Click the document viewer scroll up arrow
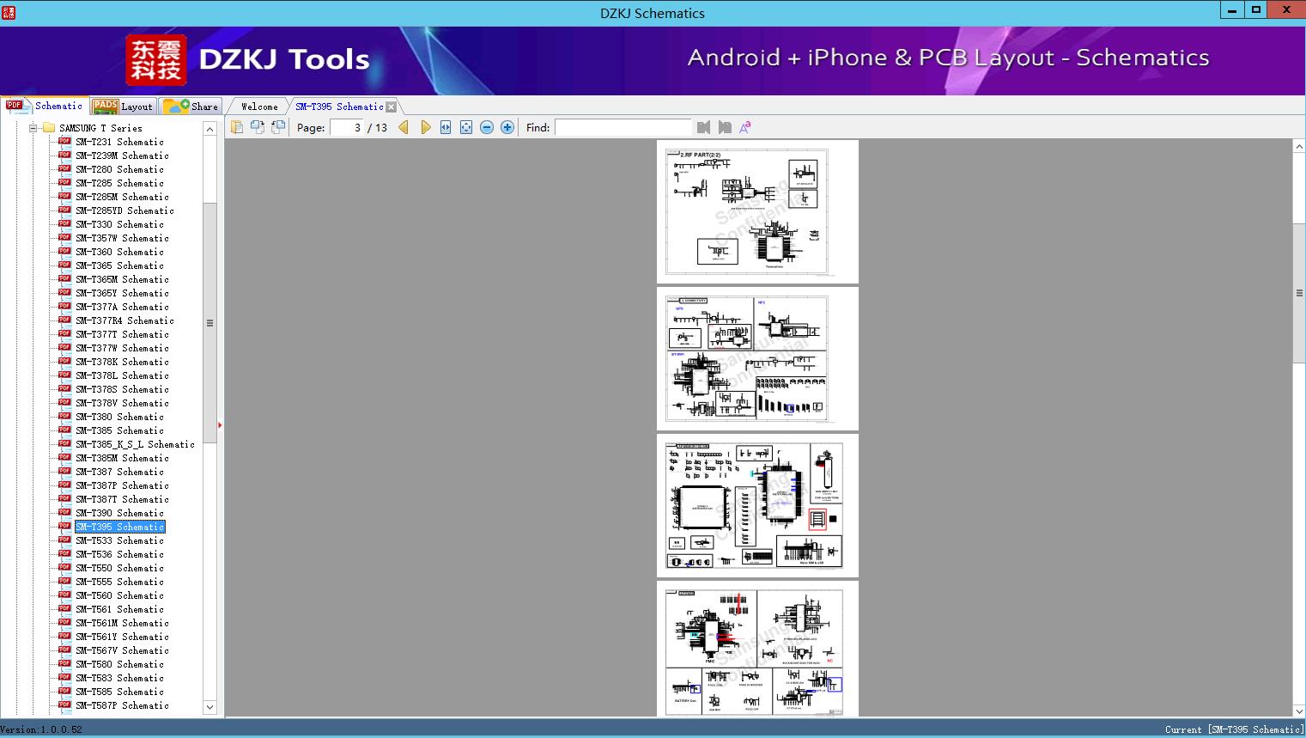The width and height of the screenshot is (1306, 738). (1299, 147)
